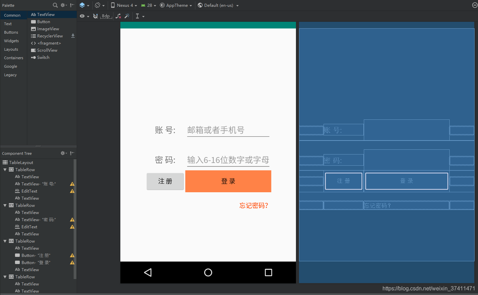Pick TextView from the palette
This screenshot has height=295, width=478.
52,15
